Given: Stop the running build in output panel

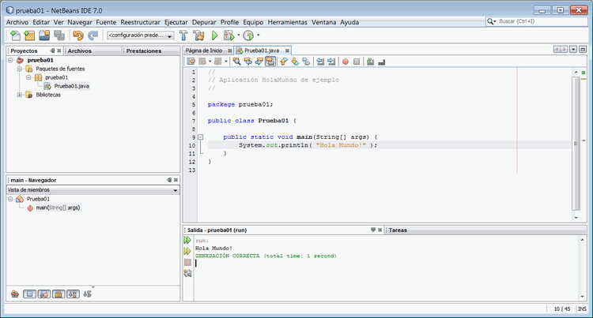Looking at the screenshot, I should tap(187, 262).
